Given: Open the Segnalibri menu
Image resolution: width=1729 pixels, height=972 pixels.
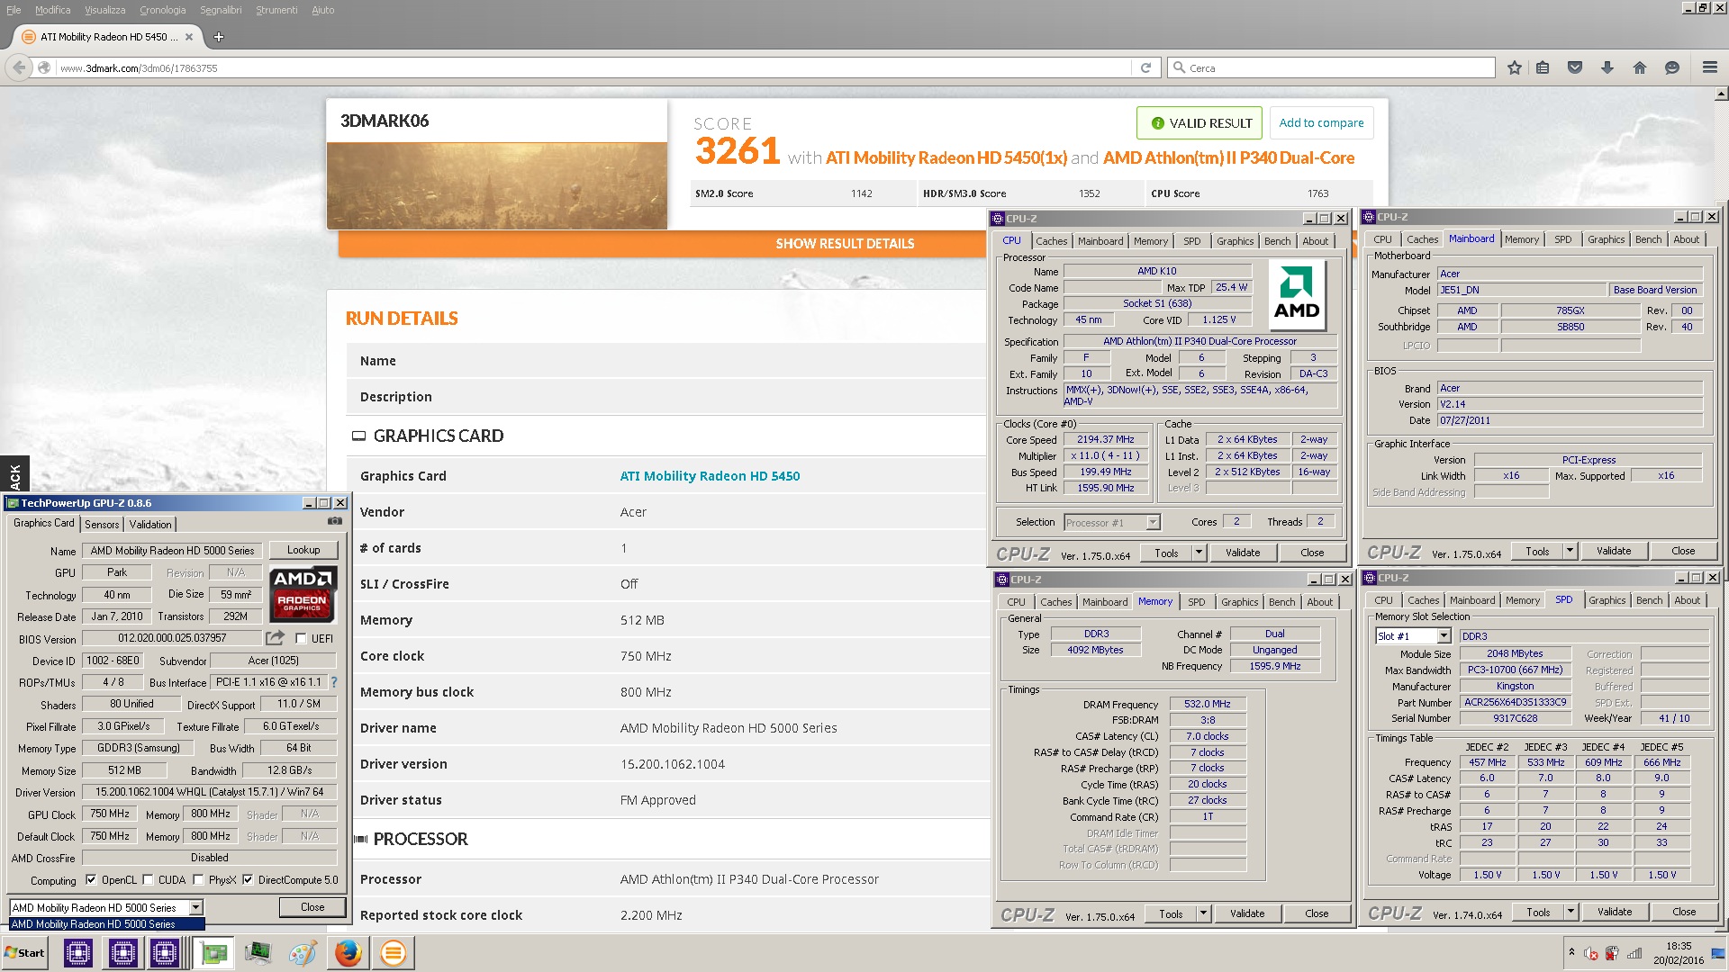Looking at the screenshot, I should [x=221, y=10].
